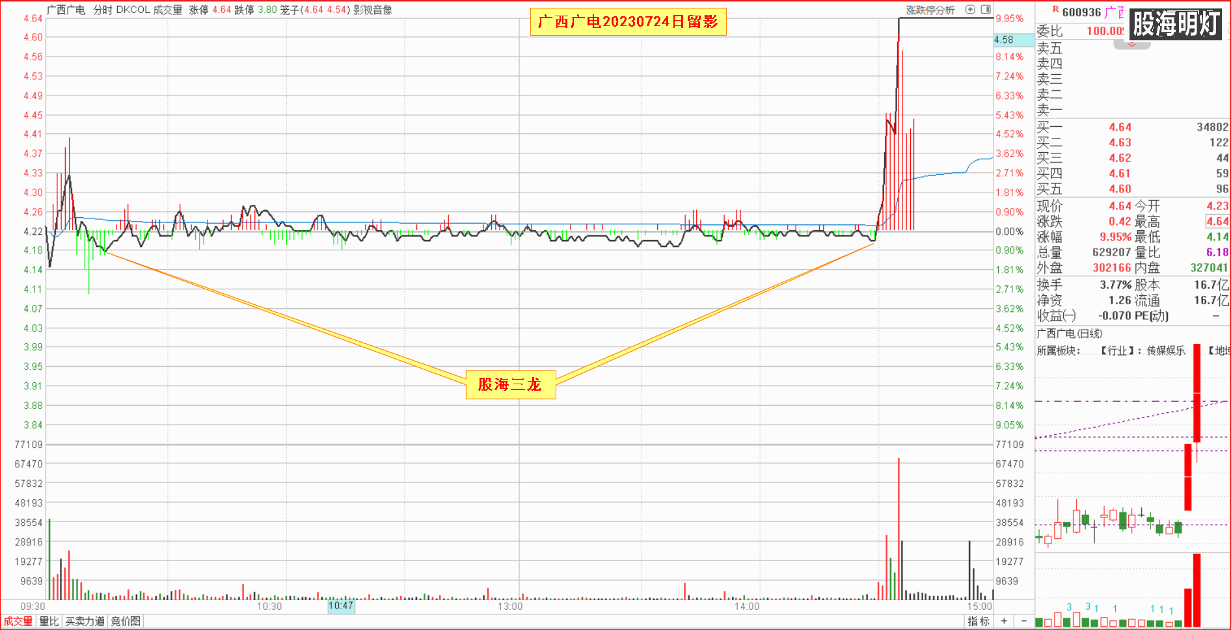Click the minus zoom-out button
The image size is (1231, 630).
pos(1023,622)
